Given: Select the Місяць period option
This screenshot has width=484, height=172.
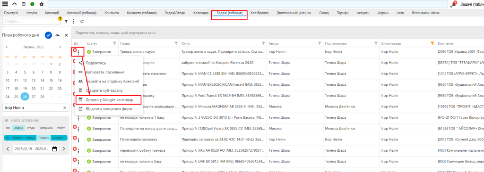Looking at the screenshot, I should (x=30, y=138).
